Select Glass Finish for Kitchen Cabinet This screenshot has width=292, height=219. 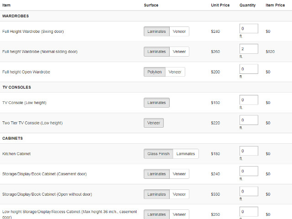[x=158, y=154]
